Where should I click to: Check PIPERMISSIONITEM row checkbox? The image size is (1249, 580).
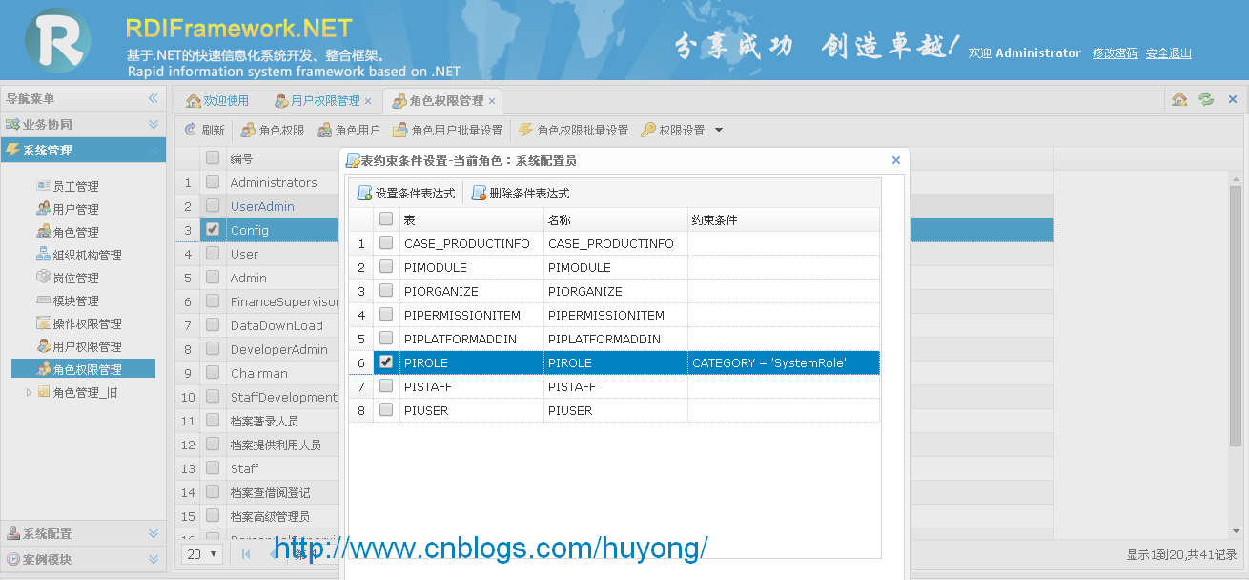(x=386, y=315)
